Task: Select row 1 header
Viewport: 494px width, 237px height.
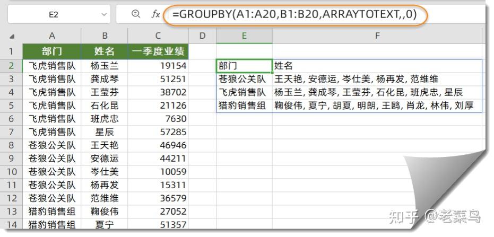Action: pos(11,51)
